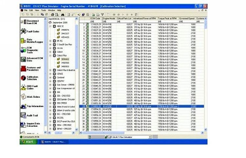The height and width of the screenshot is (158, 246).
Task: Expand the ISB Daimler Chrysler node
Action: [50, 99]
